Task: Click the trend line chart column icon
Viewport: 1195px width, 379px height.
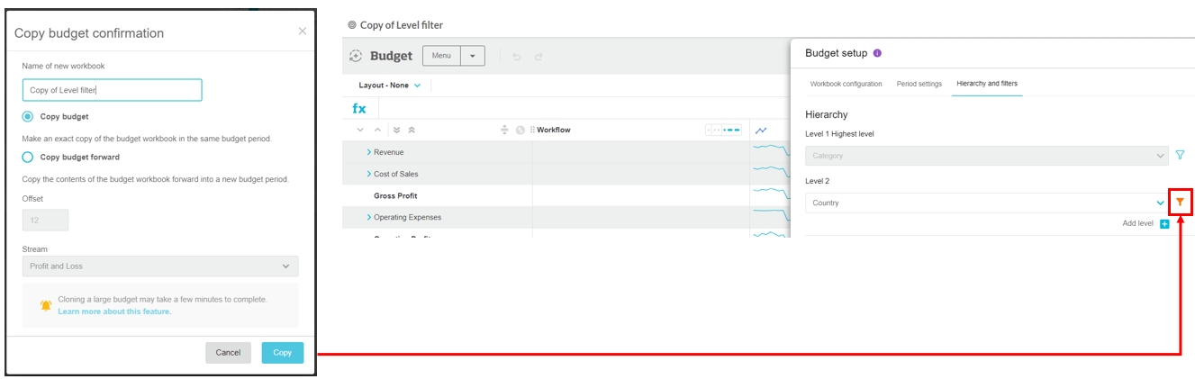Action: 761,131
